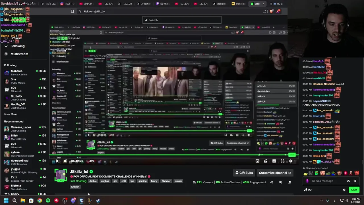
Task: Open Google Chrome from taskbar
Action: (x=40, y=200)
